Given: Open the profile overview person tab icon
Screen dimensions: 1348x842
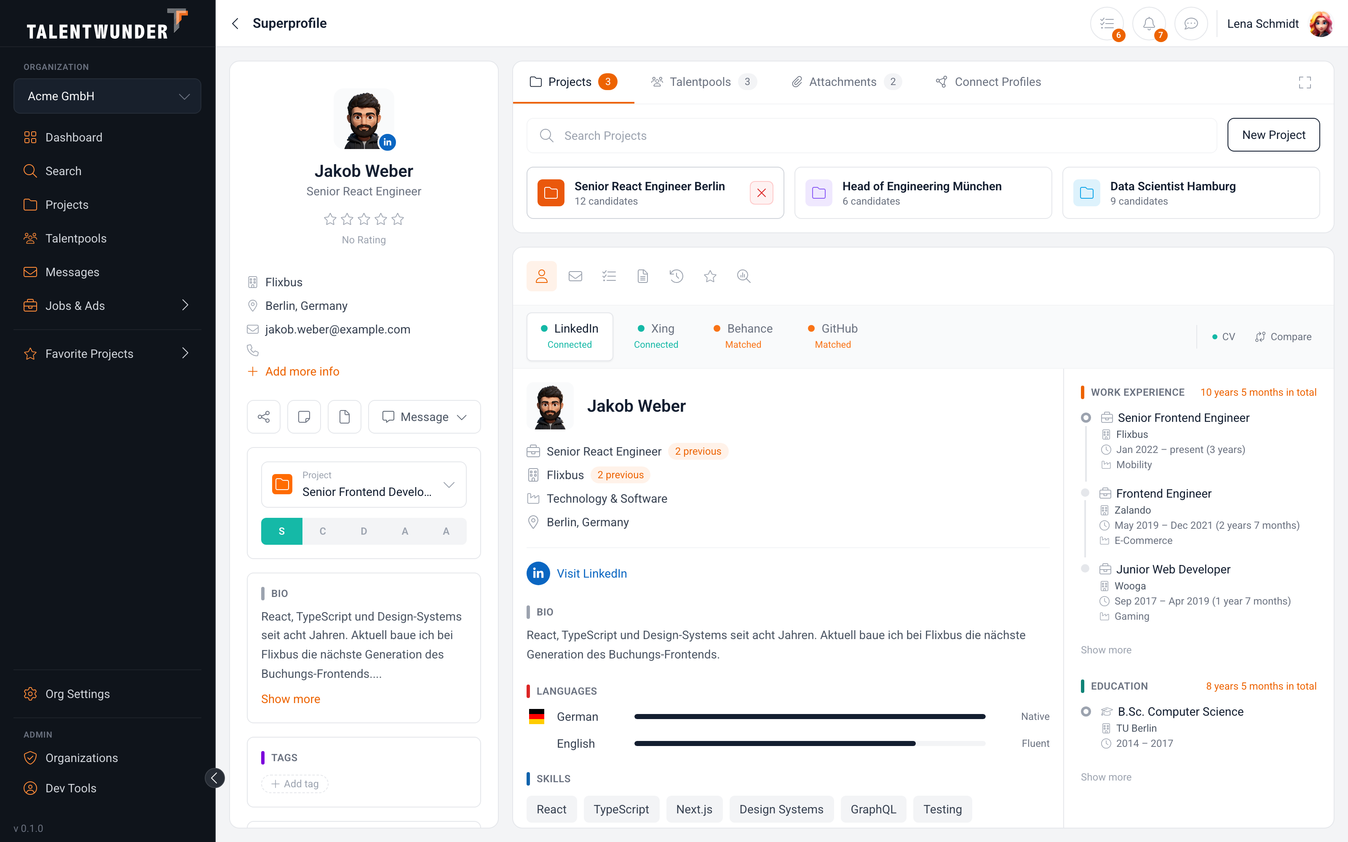Looking at the screenshot, I should click(x=541, y=276).
